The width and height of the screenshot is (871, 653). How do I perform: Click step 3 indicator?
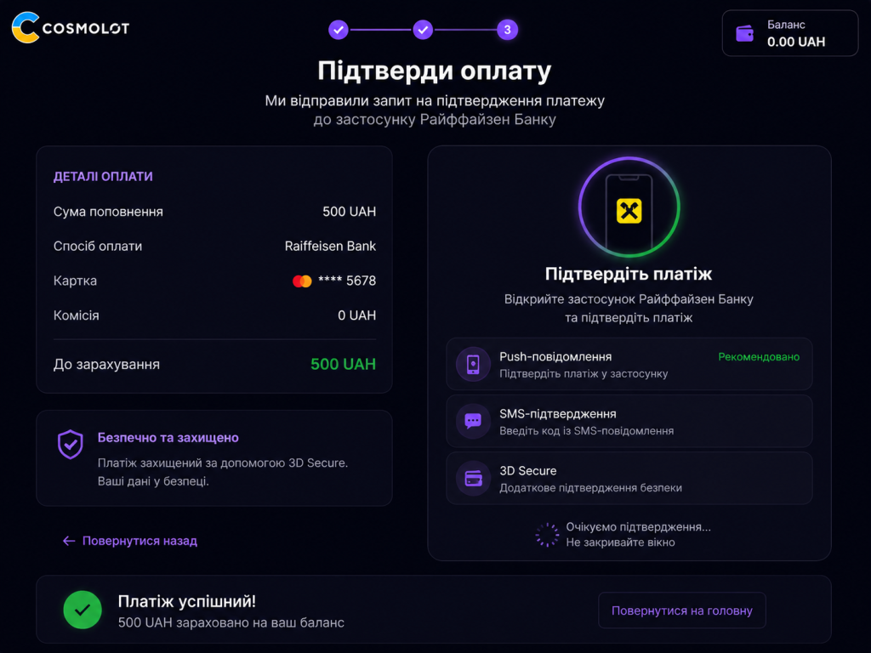[507, 30]
